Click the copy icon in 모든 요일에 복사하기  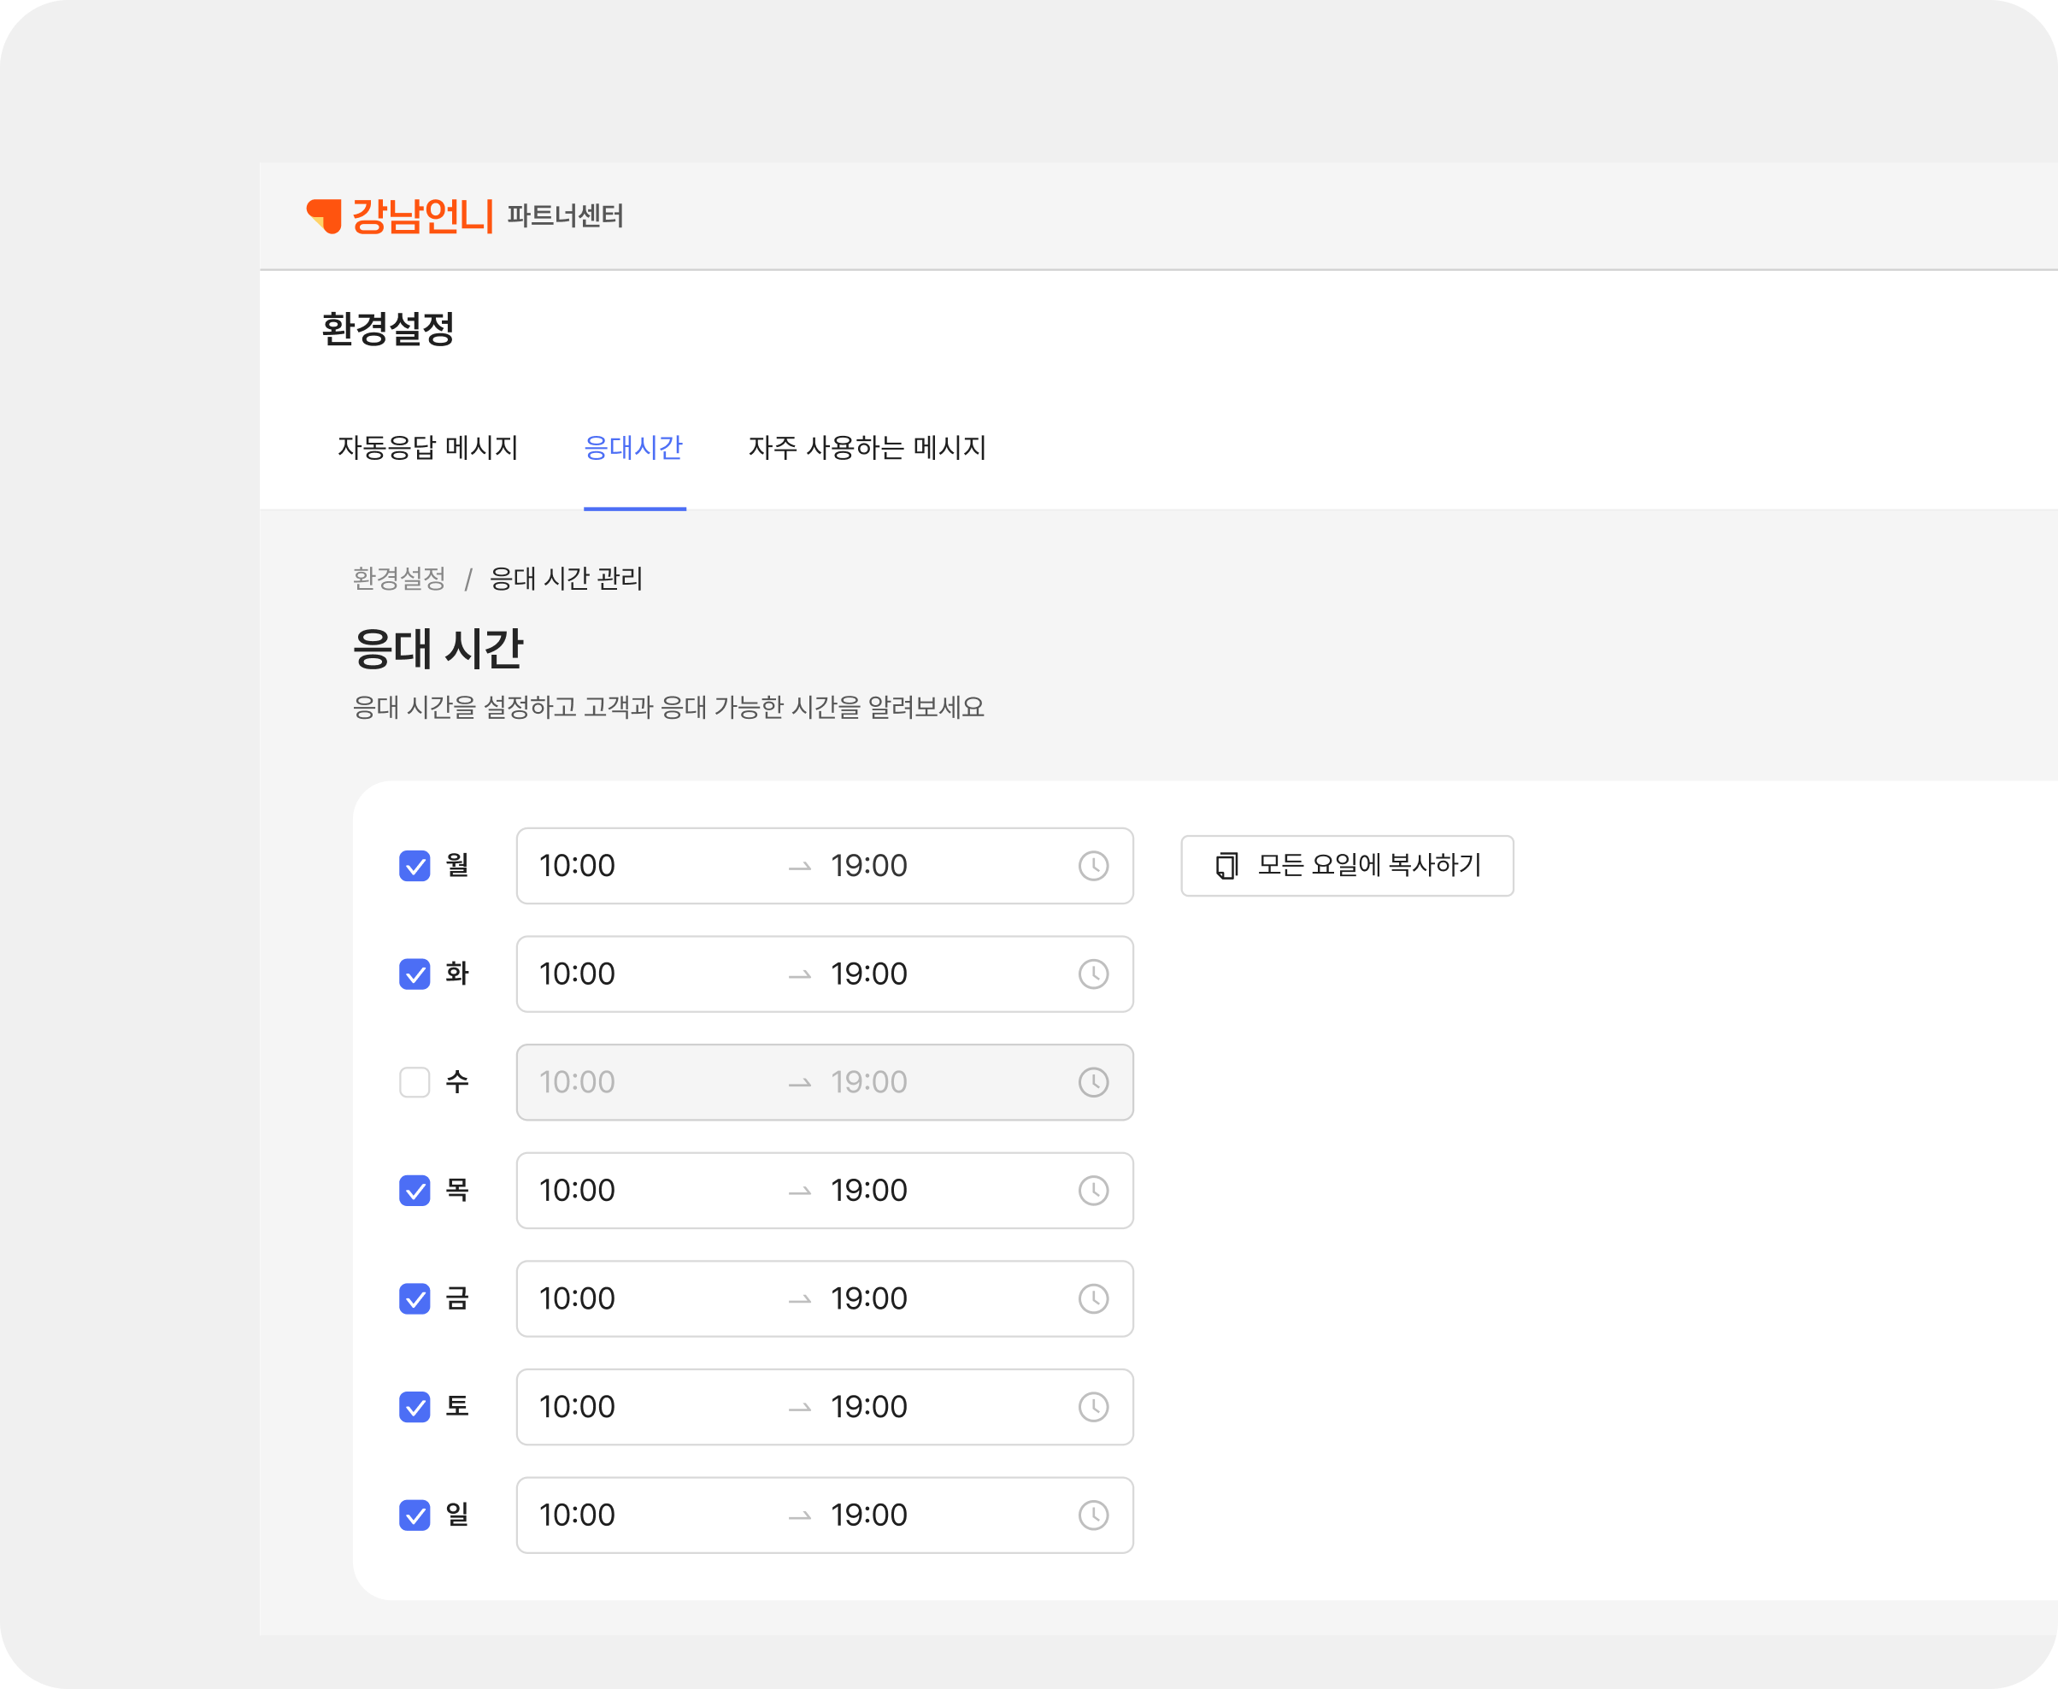(1226, 866)
